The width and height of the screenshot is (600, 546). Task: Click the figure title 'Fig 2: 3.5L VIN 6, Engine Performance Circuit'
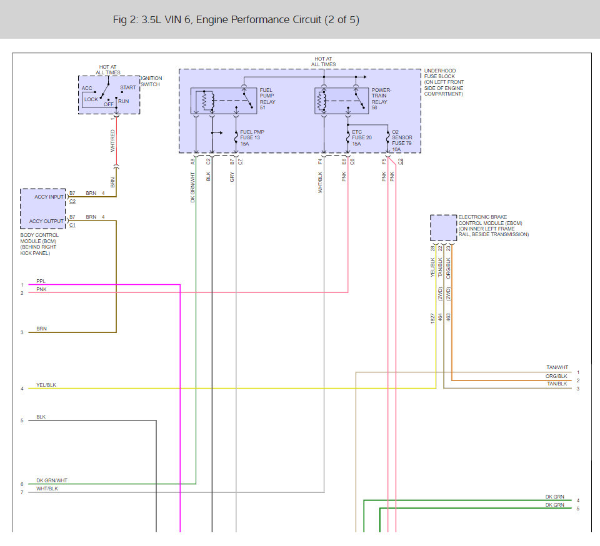pos(236,20)
